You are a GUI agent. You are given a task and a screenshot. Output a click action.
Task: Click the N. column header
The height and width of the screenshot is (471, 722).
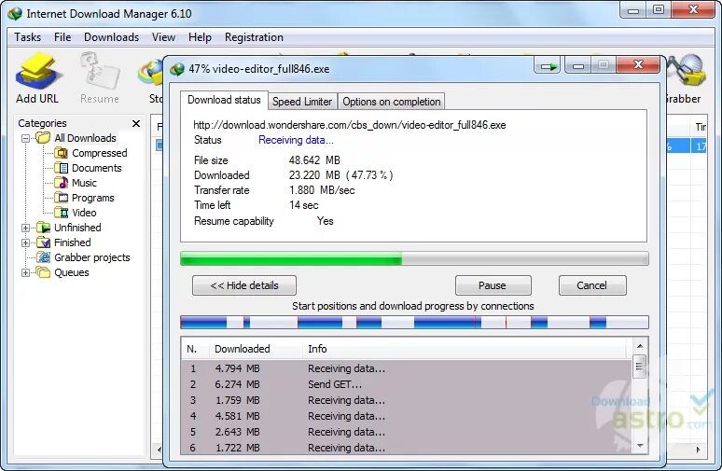[x=196, y=349]
